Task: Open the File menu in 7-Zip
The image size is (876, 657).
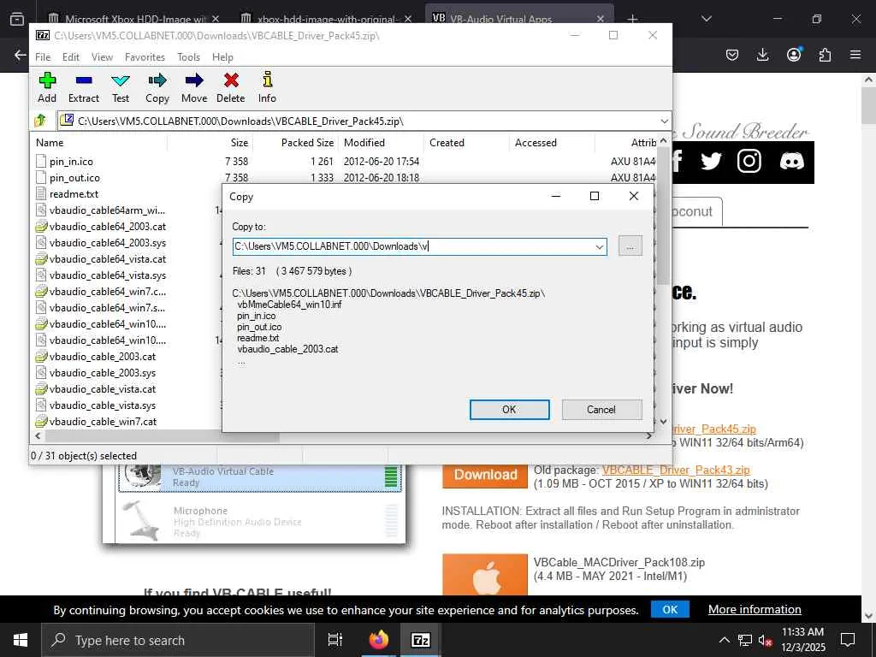Action: click(x=43, y=57)
